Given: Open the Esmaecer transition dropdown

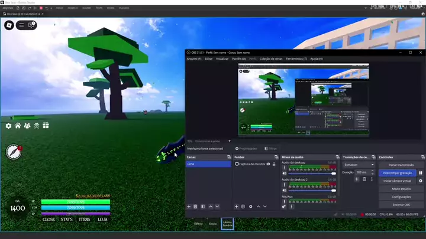Looking at the screenshot, I should click(356, 165).
